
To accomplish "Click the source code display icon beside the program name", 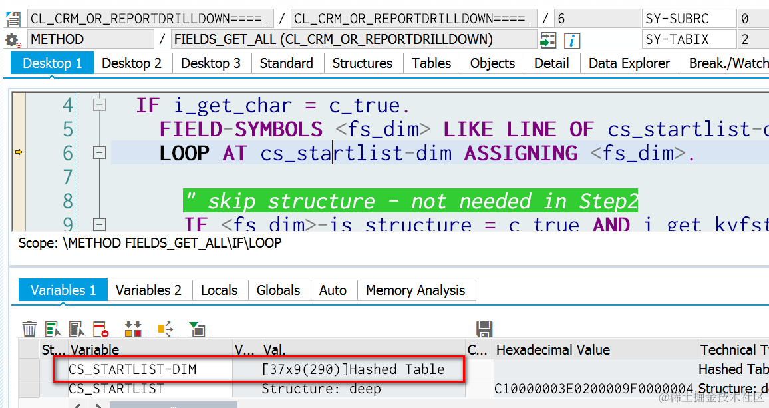I will coord(13,19).
